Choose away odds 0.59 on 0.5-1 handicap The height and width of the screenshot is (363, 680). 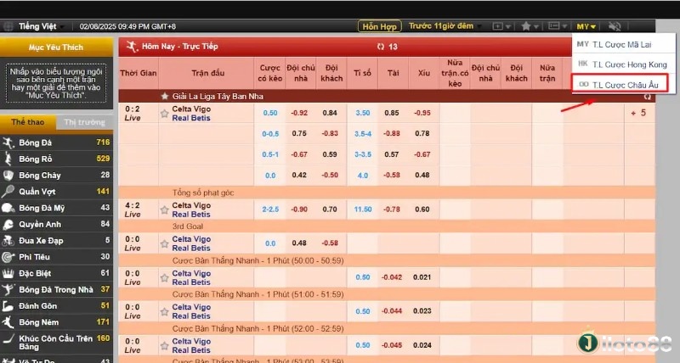point(330,154)
